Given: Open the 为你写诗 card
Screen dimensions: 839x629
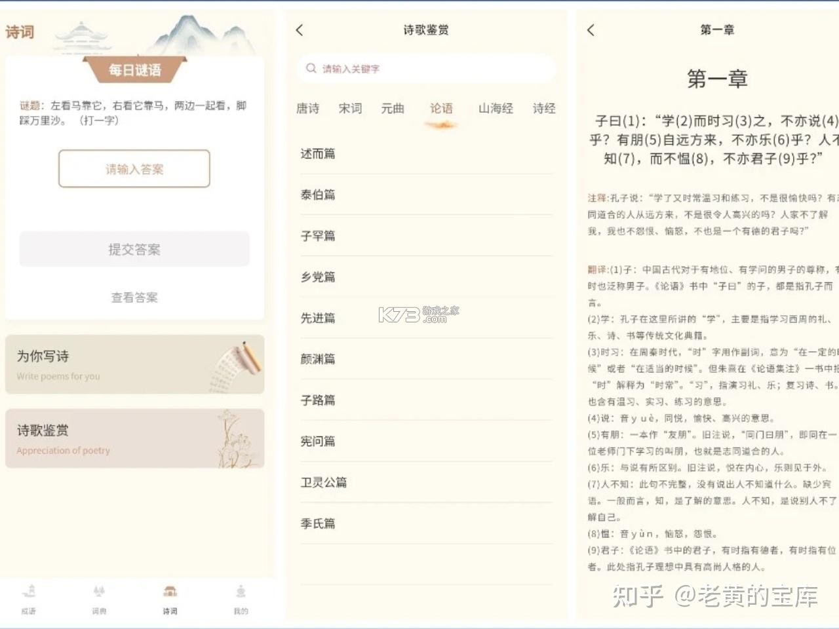Looking at the screenshot, I should pos(134,364).
